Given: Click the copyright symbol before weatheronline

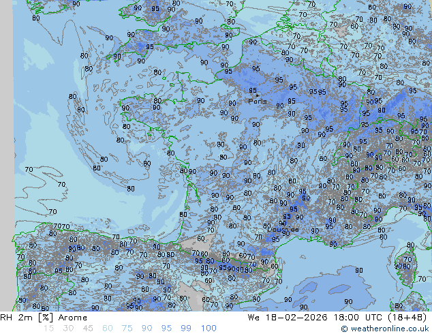Looking at the screenshot, I should (345, 329).
